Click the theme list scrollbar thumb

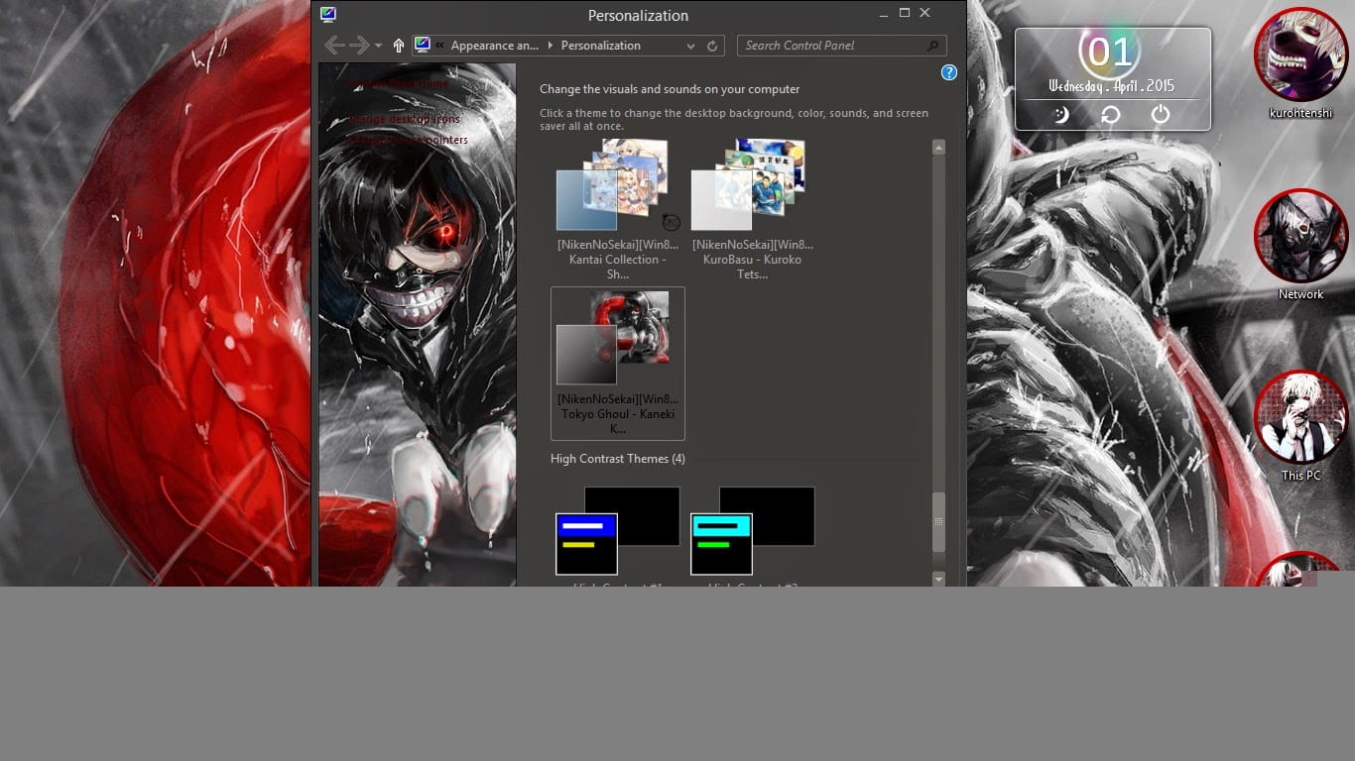click(938, 522)
